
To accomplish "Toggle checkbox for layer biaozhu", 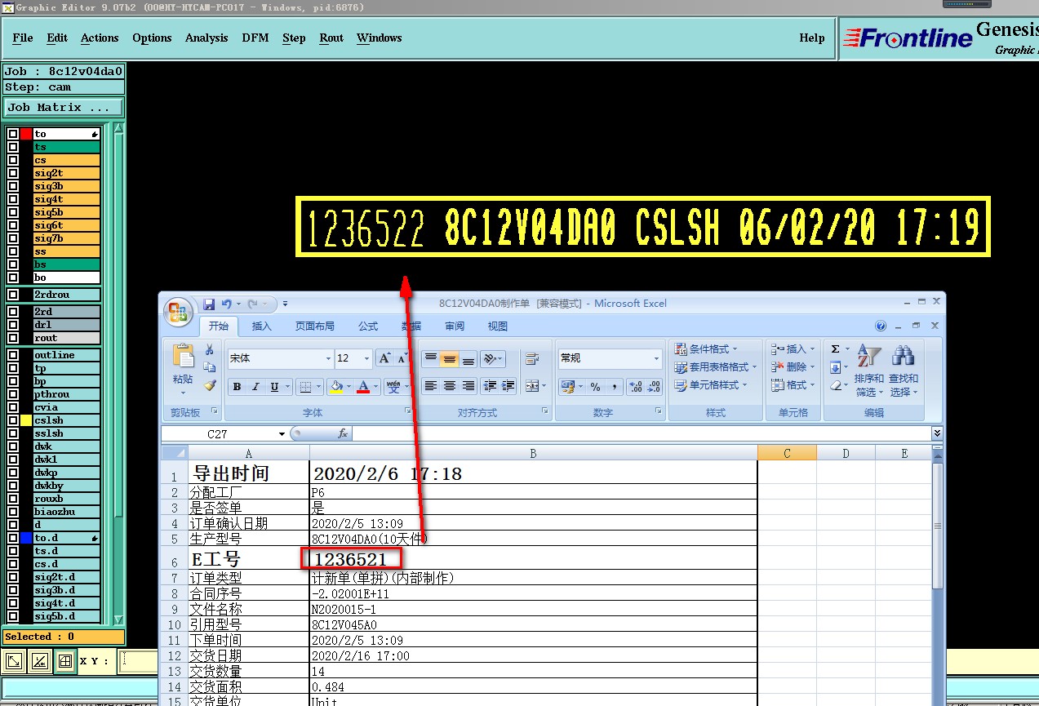I will point(13,512).
